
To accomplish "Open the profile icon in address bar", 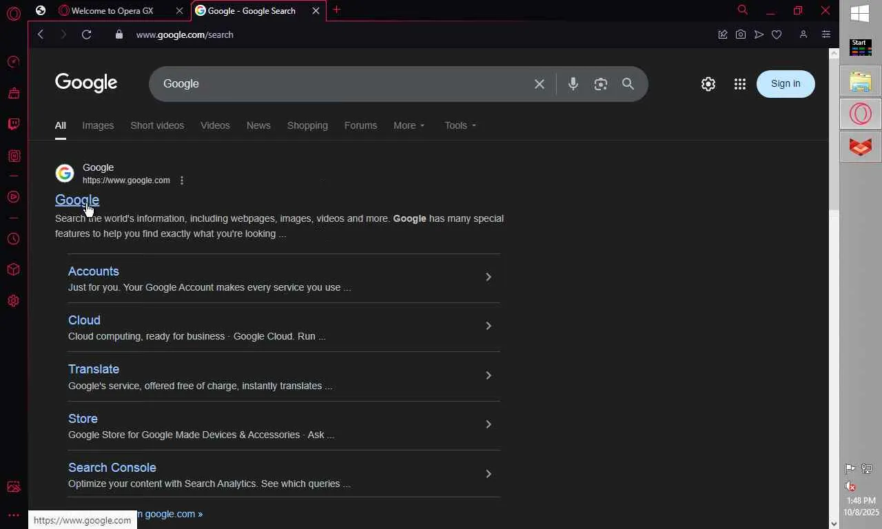I will [x=803, y=34].
